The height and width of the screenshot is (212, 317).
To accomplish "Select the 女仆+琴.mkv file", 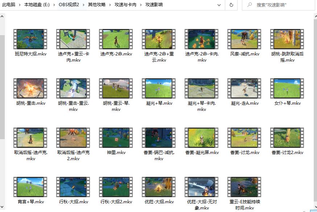I will 287,92.
